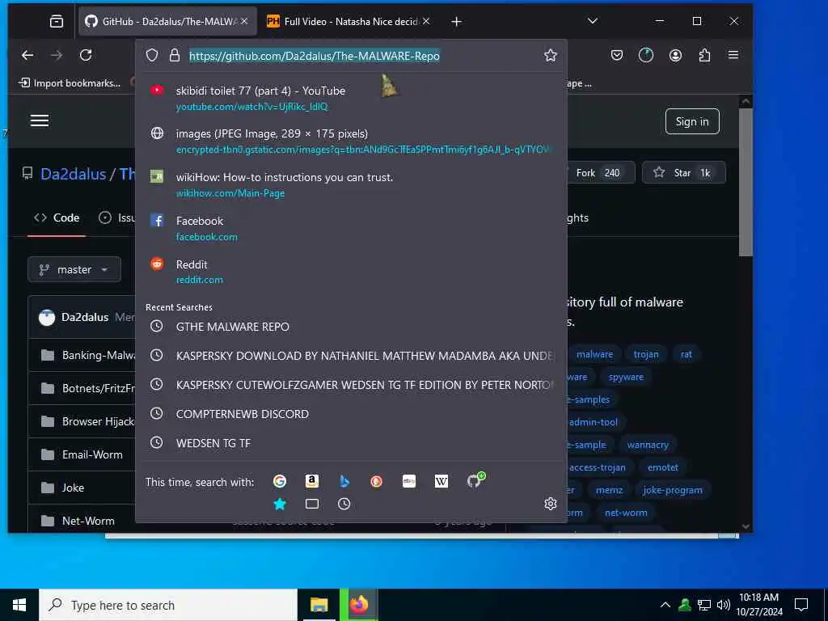Open a new tab with plus button
The width and height of the screenshot is (828, 621).
[x=457, y=22]
